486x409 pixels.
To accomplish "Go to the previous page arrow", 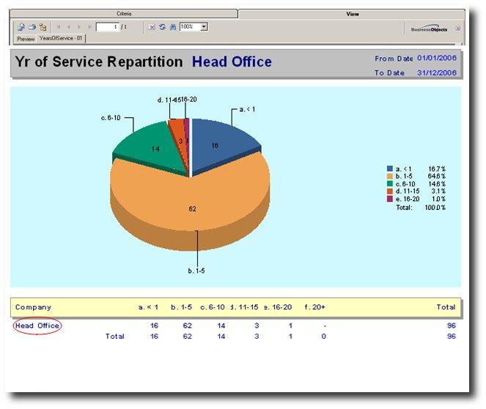I will [x=69, y=26].
